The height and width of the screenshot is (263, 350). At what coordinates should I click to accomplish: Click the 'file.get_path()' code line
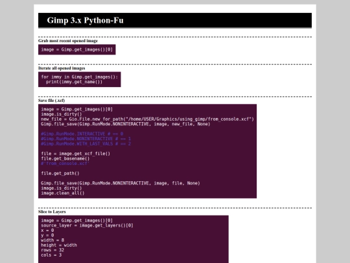pyautogui.click(x=60, y=173)
